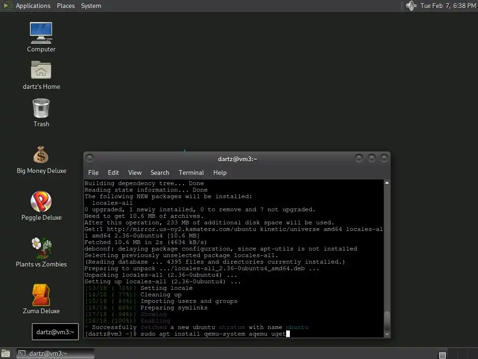Click the 'Fetched 10.6 MB in 2s' line

tap(146, 243)
